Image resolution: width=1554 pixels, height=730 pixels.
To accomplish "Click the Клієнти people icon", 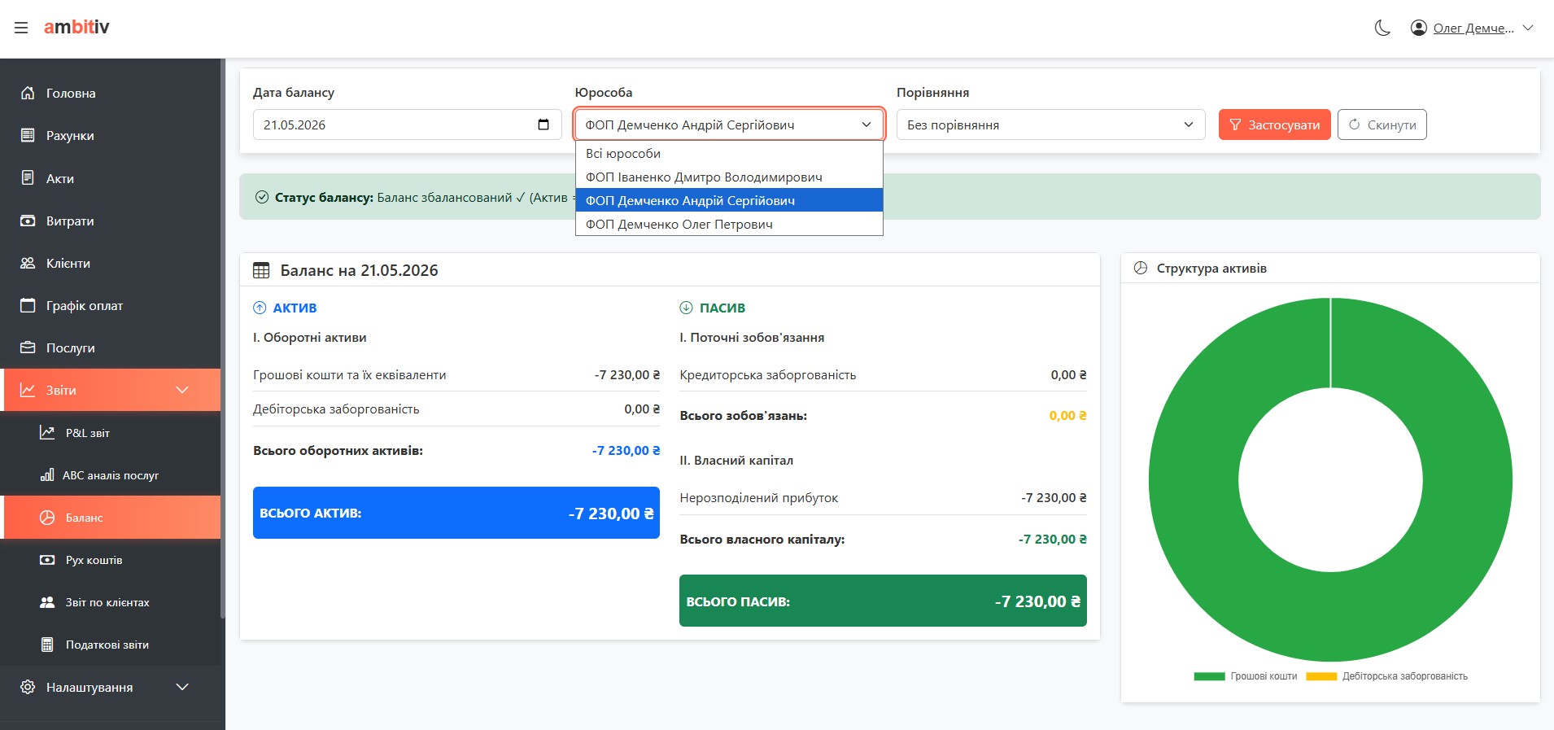I will (28, 263).
